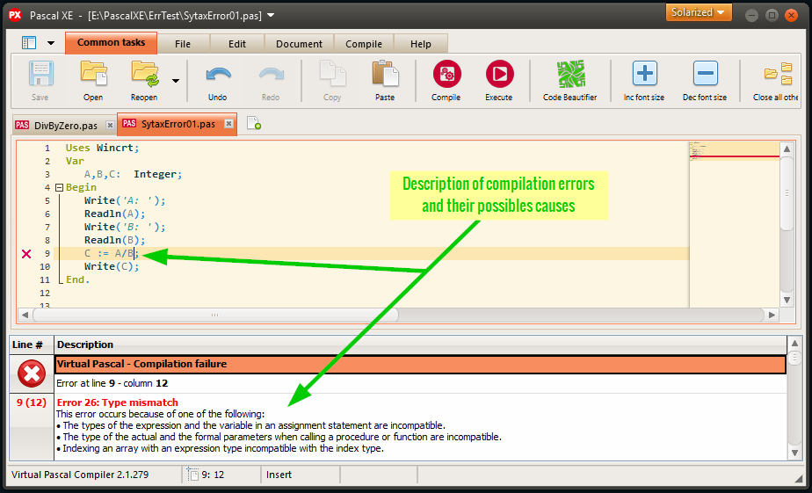Close the SytaxError01.pas tab
Image resolution: width=812 pixels, height=493 pixels.
click(228, 123)
